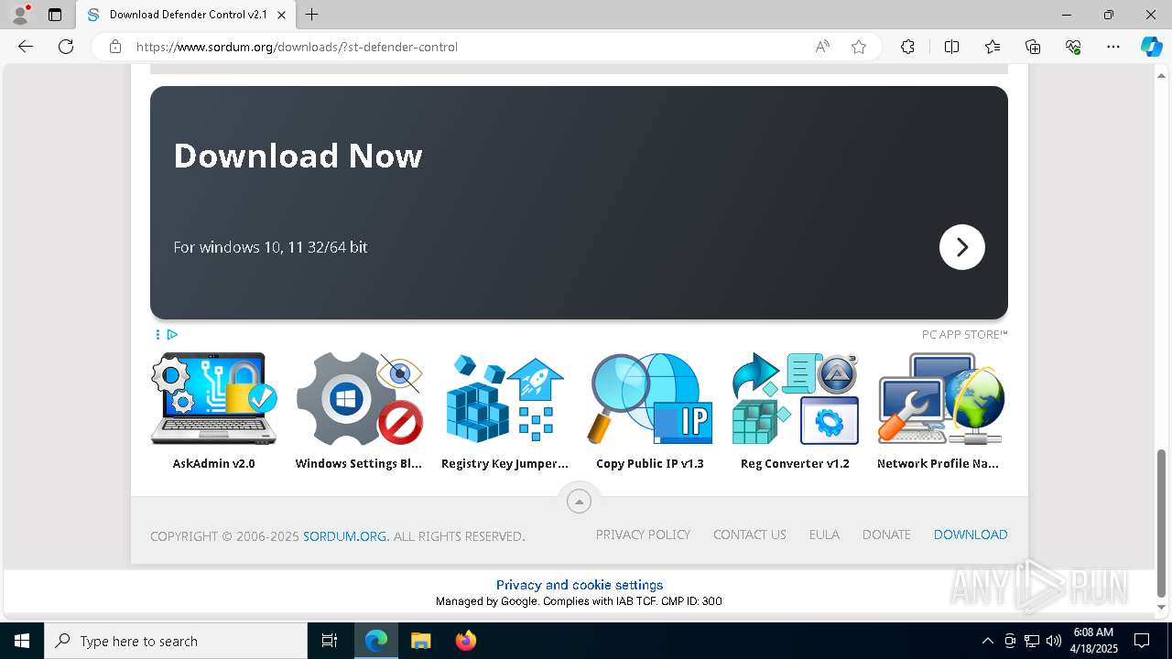Image resolution: width=1172 pixels, height=659 pixels.
Task: Click the AskAdmin v2.0 title link
Action: pyautogui.click(x=213, y=464)
